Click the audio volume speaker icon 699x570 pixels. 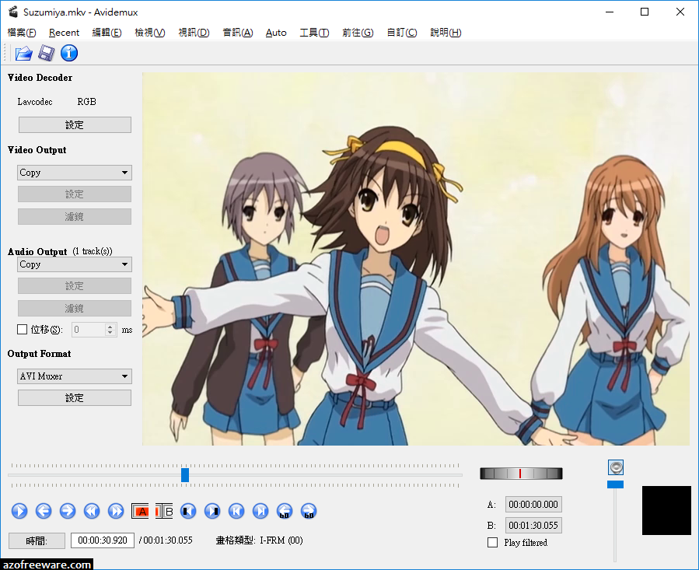point(616,467)
